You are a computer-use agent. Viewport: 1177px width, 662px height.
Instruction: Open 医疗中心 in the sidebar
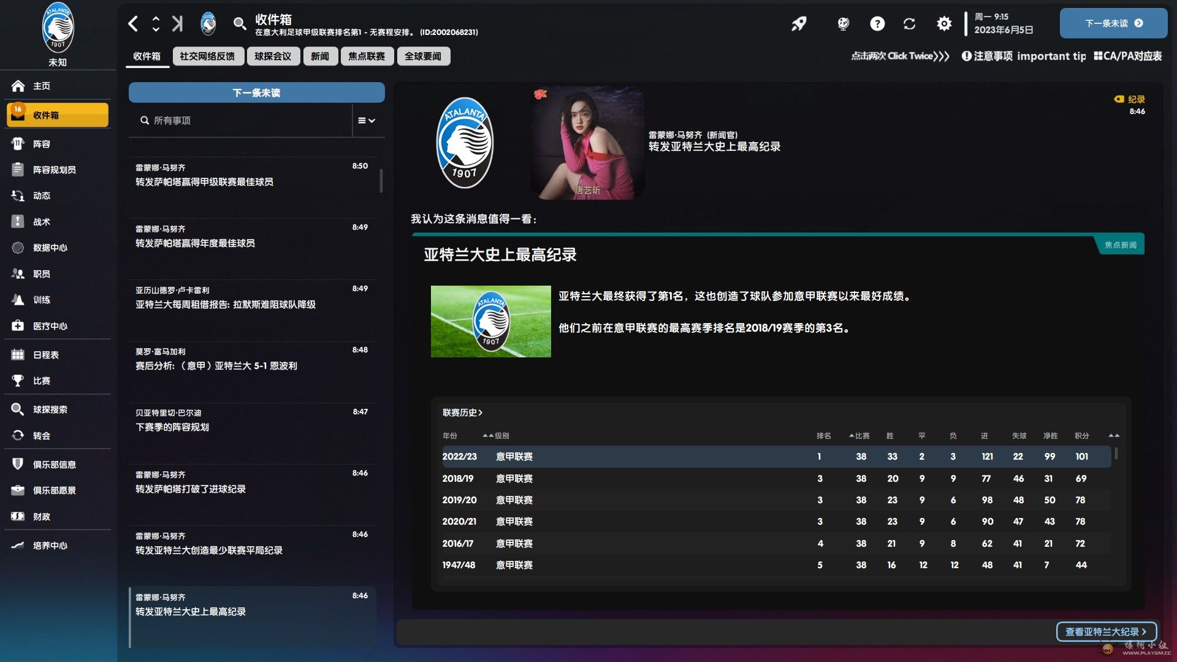point(58,326)
